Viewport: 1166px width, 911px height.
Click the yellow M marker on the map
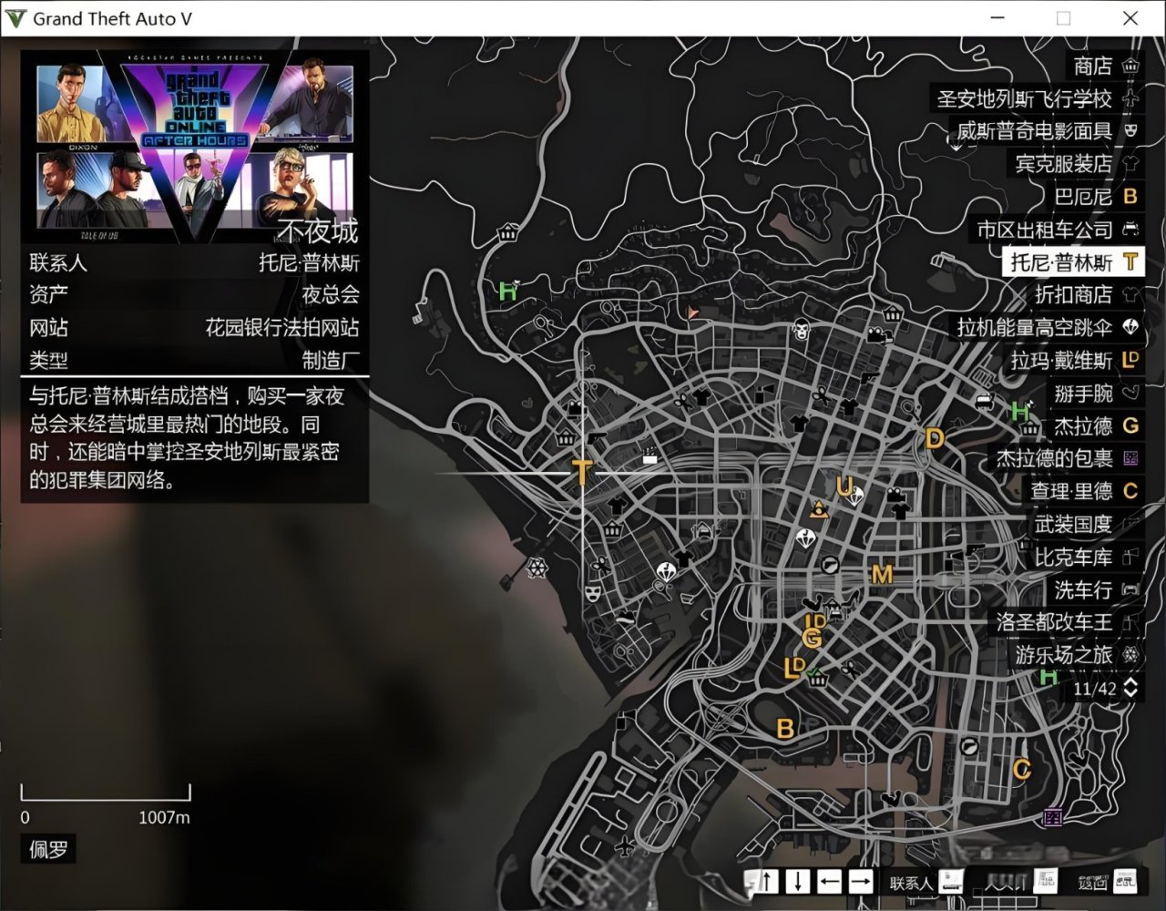(x=882, y=575)
